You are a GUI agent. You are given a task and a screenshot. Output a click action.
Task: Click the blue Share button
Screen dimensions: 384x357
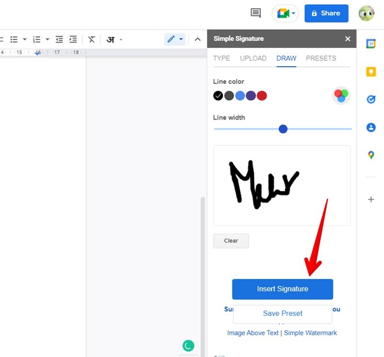coord(326,13)
